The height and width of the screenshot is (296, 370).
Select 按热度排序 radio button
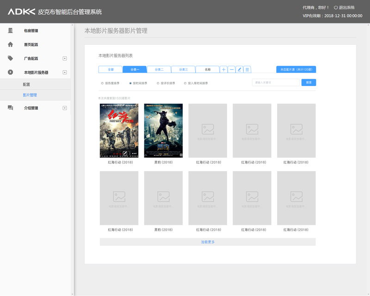pos(102,83)
